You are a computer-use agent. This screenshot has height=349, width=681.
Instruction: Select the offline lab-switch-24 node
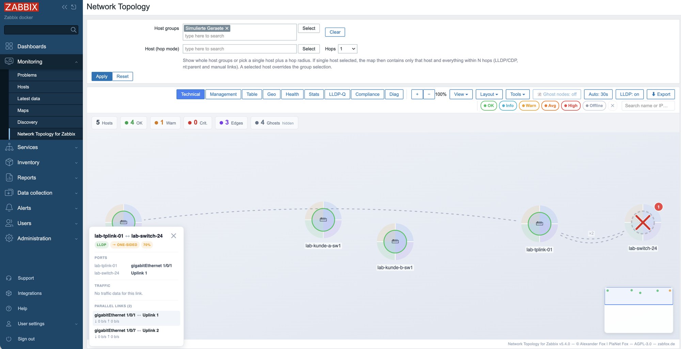tap(643, 223)
